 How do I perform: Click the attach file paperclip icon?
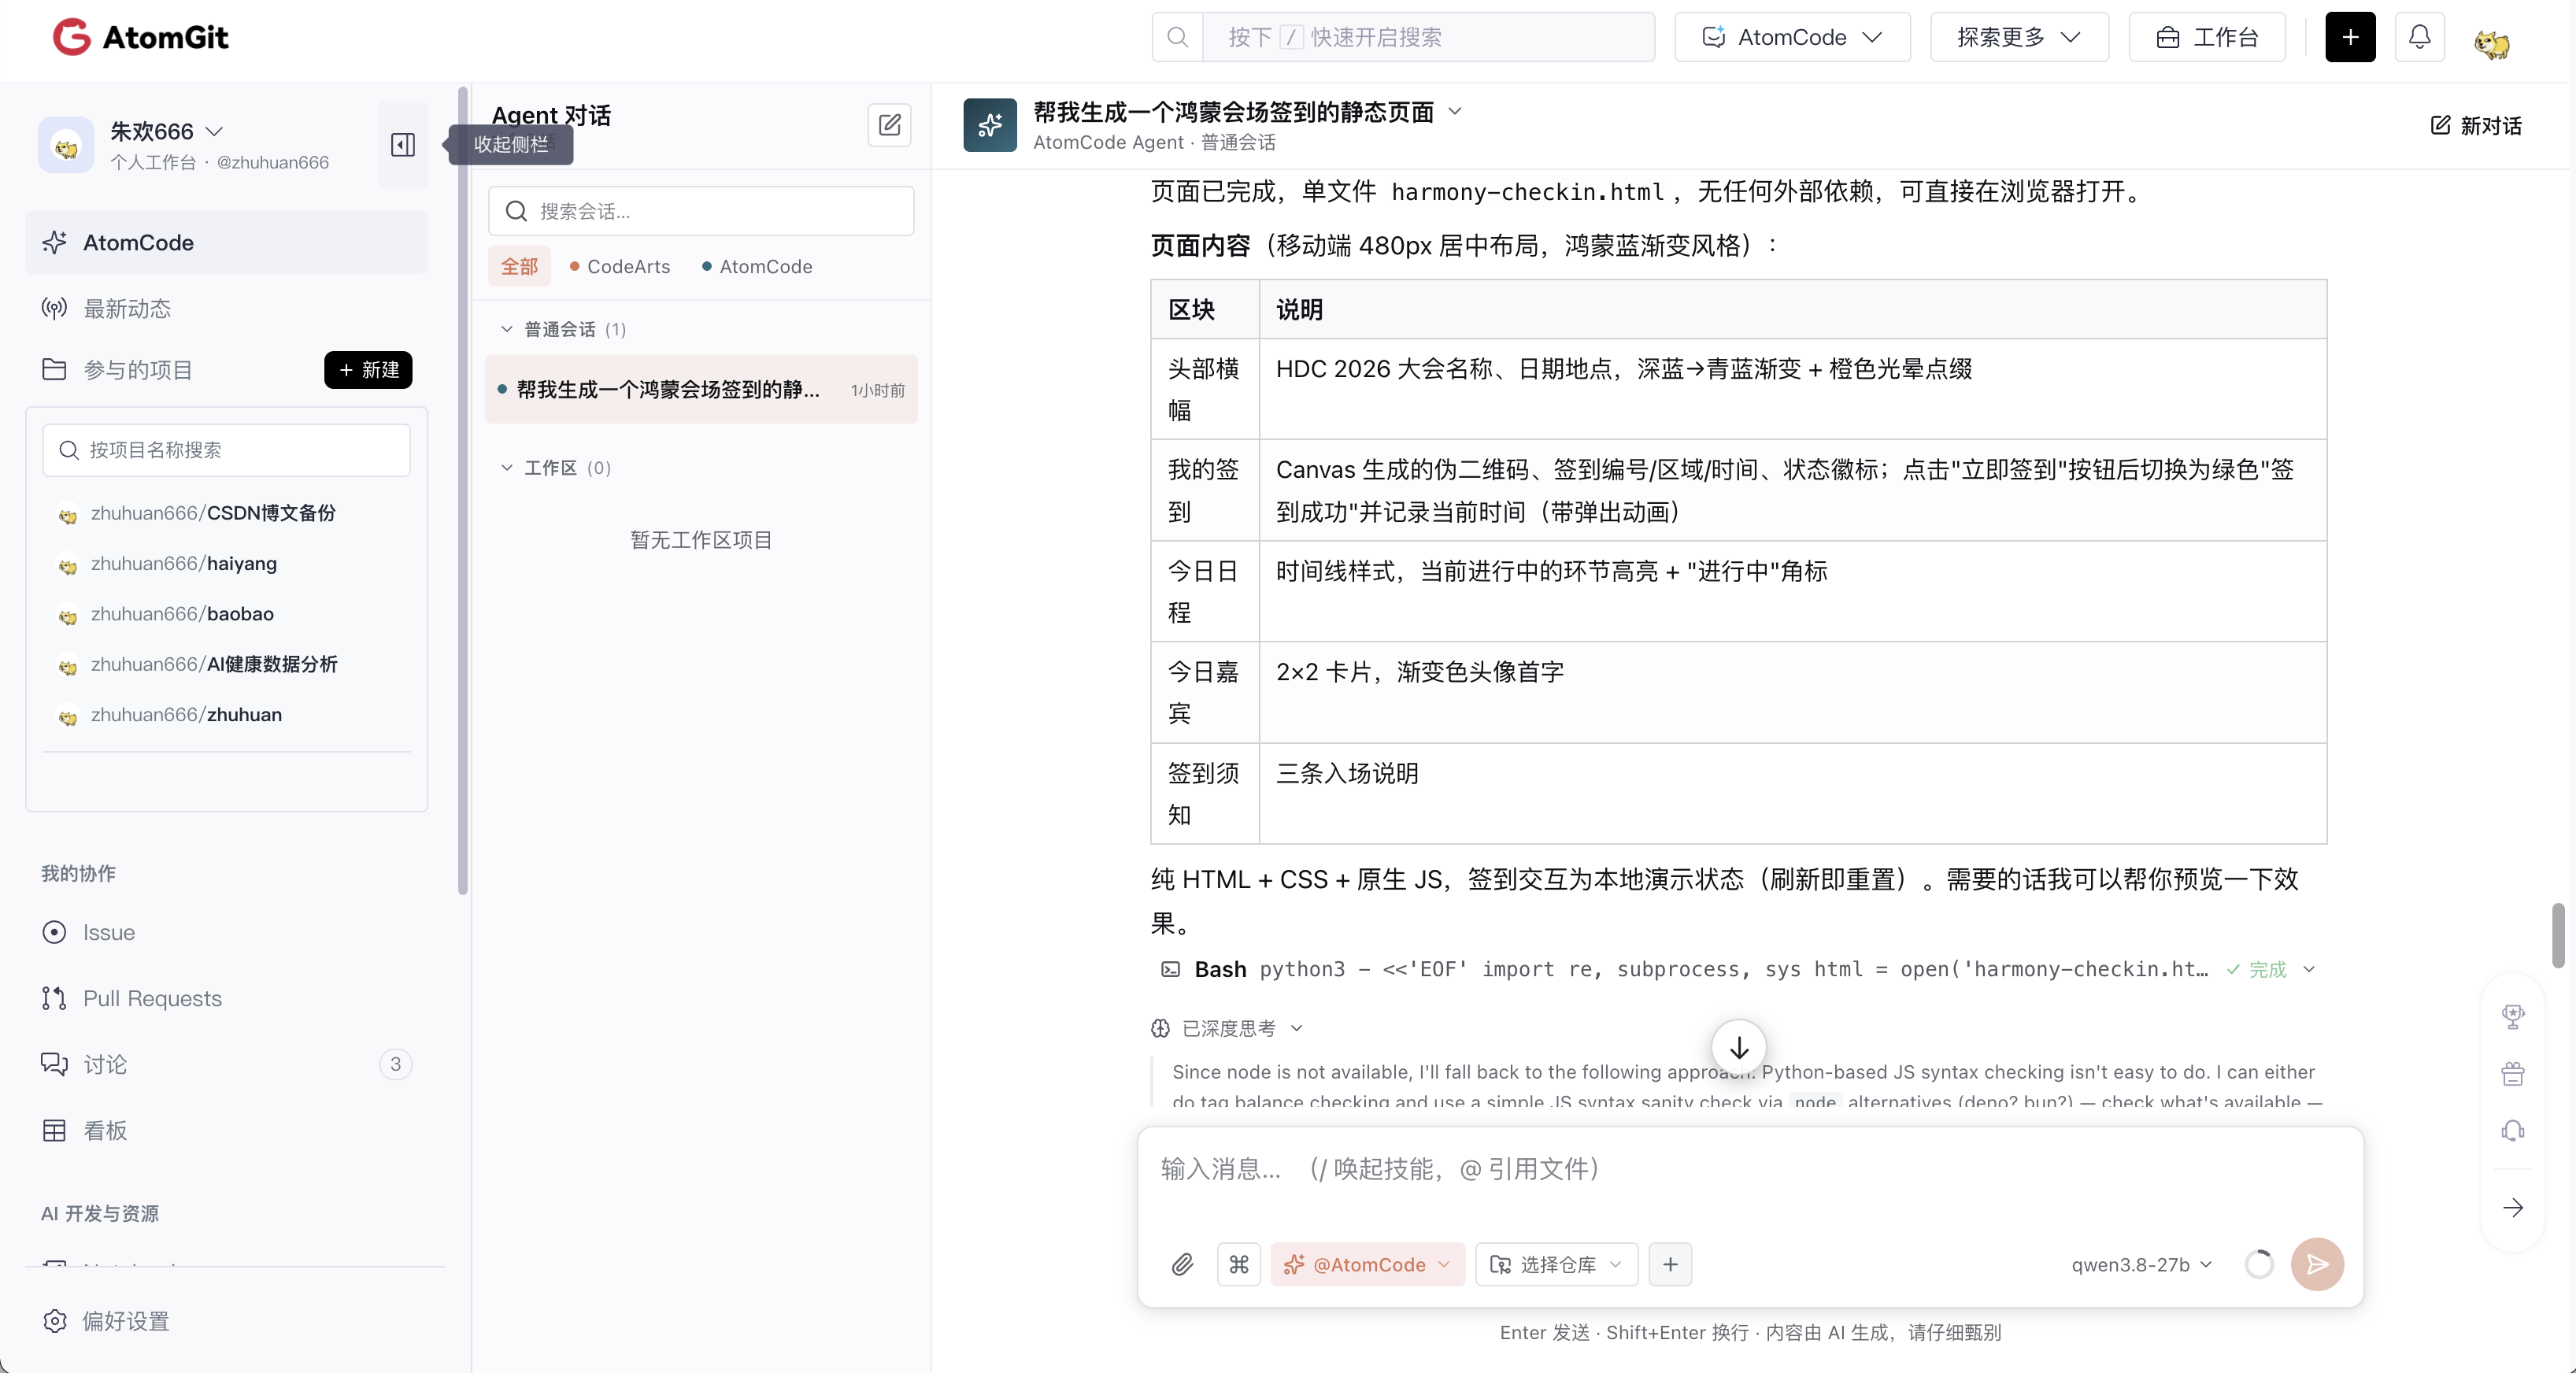click(x=1183, y=1264)
